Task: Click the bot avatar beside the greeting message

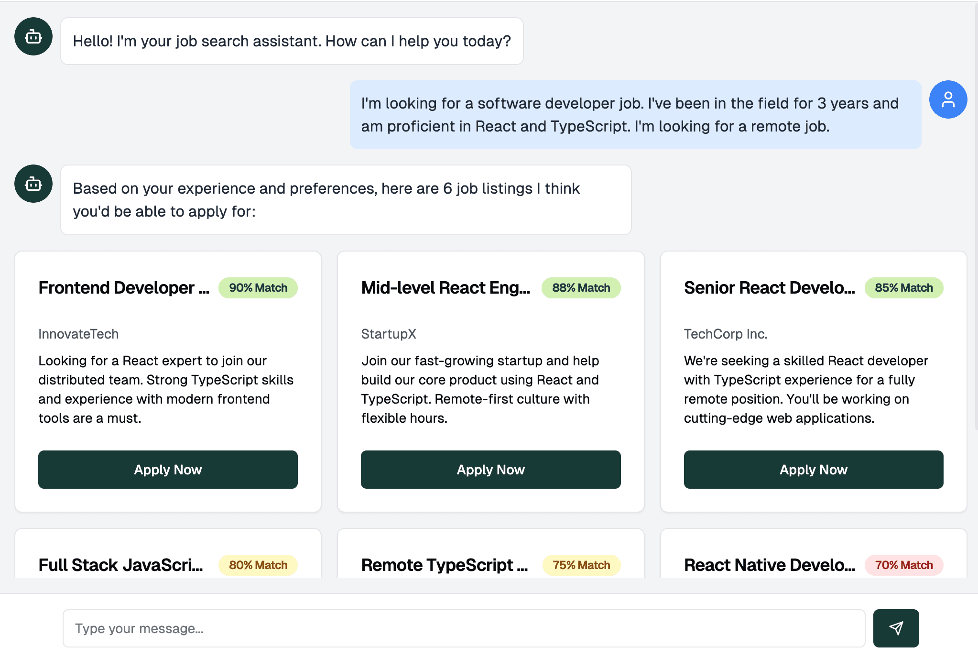Action: (33, 36)
